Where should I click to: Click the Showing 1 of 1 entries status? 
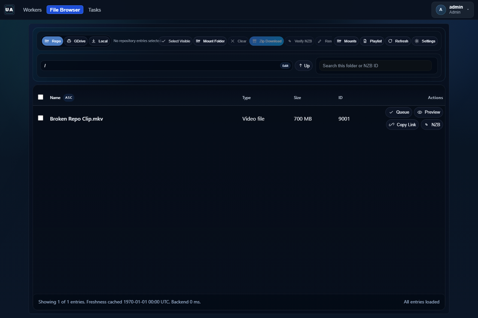point(119,302)
